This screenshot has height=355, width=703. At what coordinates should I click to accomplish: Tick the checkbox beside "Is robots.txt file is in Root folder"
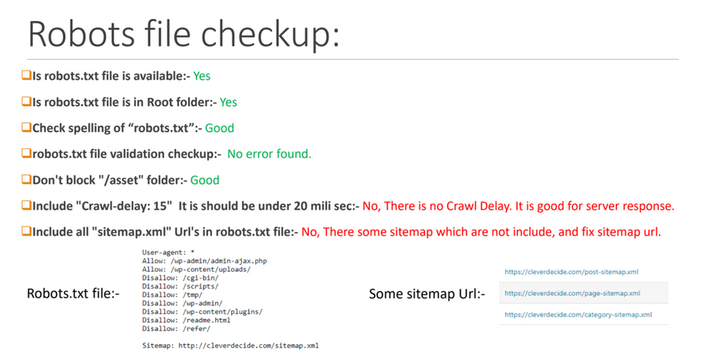pos(26,102)
